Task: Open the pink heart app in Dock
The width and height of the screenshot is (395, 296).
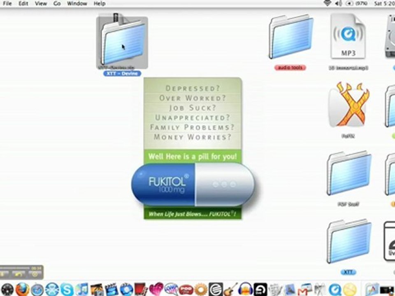Action: 156,289
